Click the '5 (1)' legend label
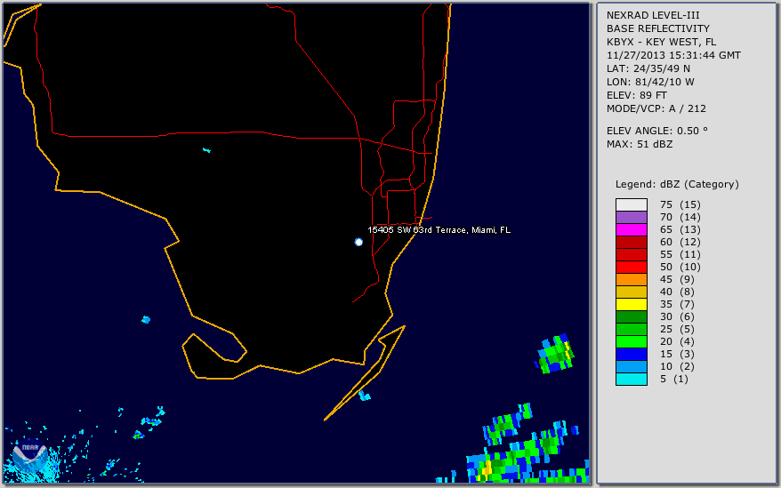The image size is (781, 488). coord(674,379)
